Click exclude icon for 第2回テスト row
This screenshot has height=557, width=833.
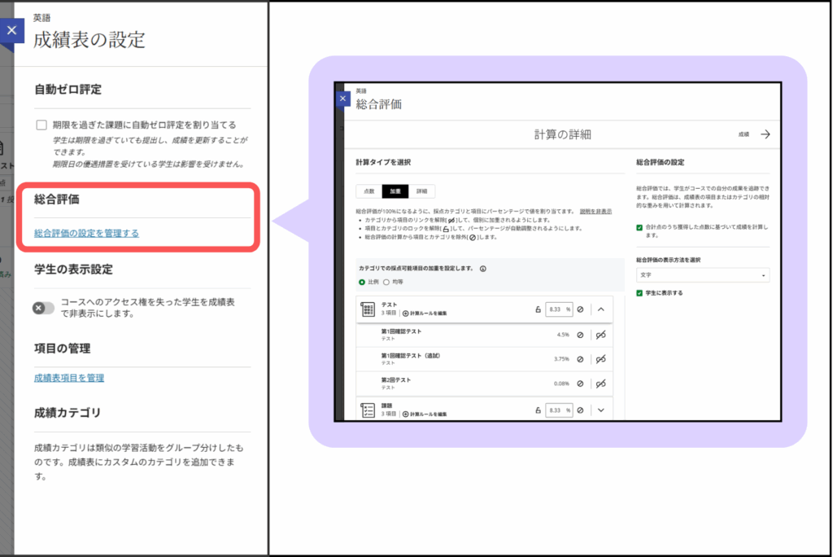pyautogui.click(x=580, y=384)
